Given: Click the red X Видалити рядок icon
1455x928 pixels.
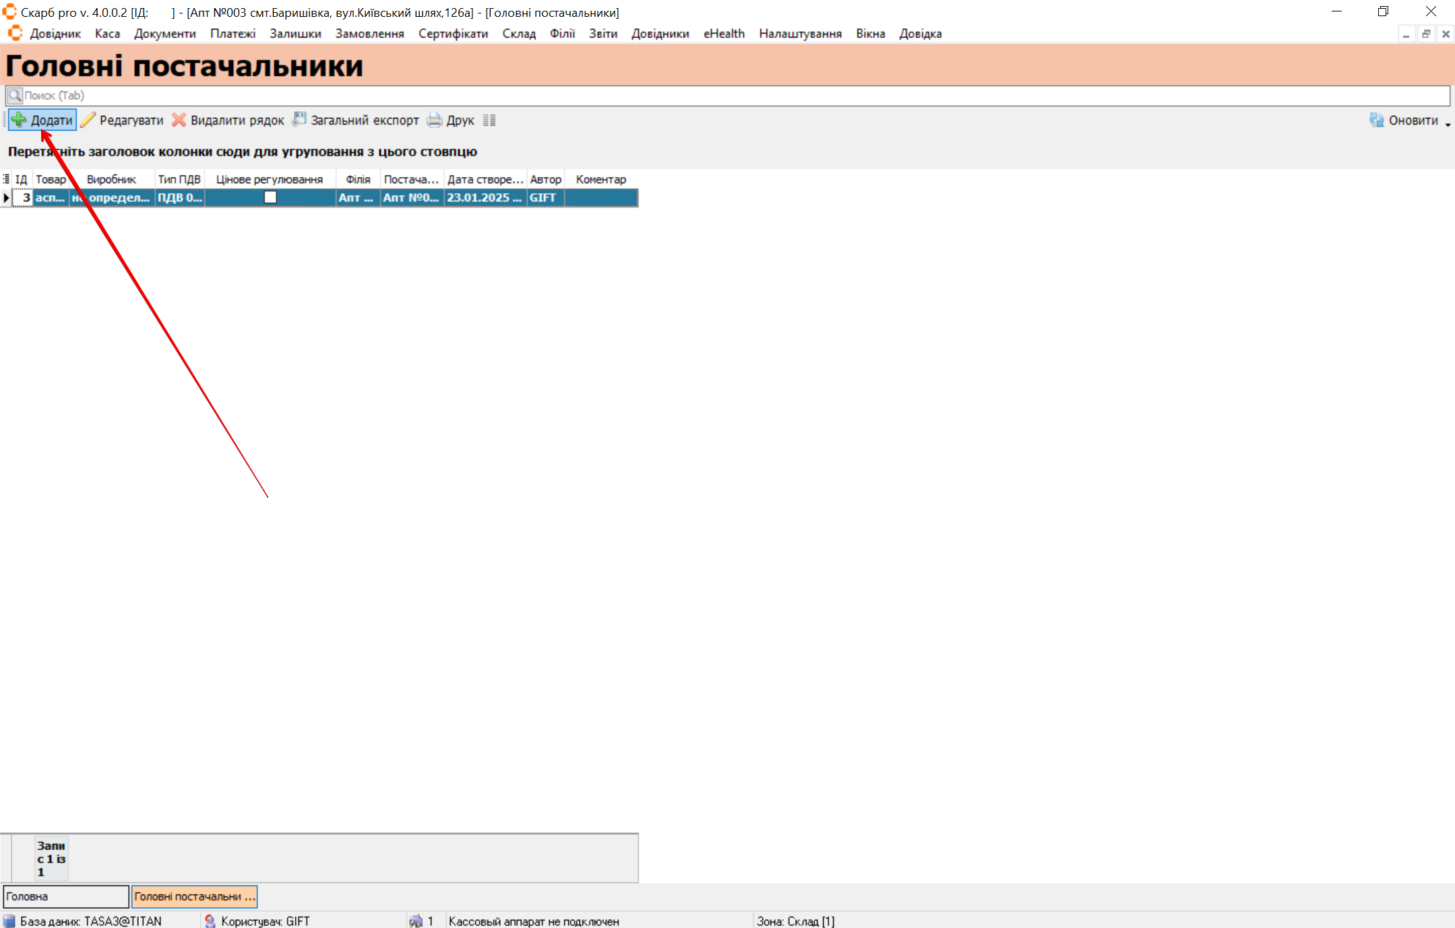Looking at the screenshot, I should click(x=179, y=120).
